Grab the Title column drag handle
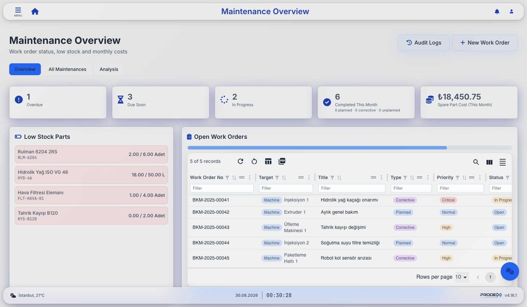527x307 pixels. [x=374, y=177]
